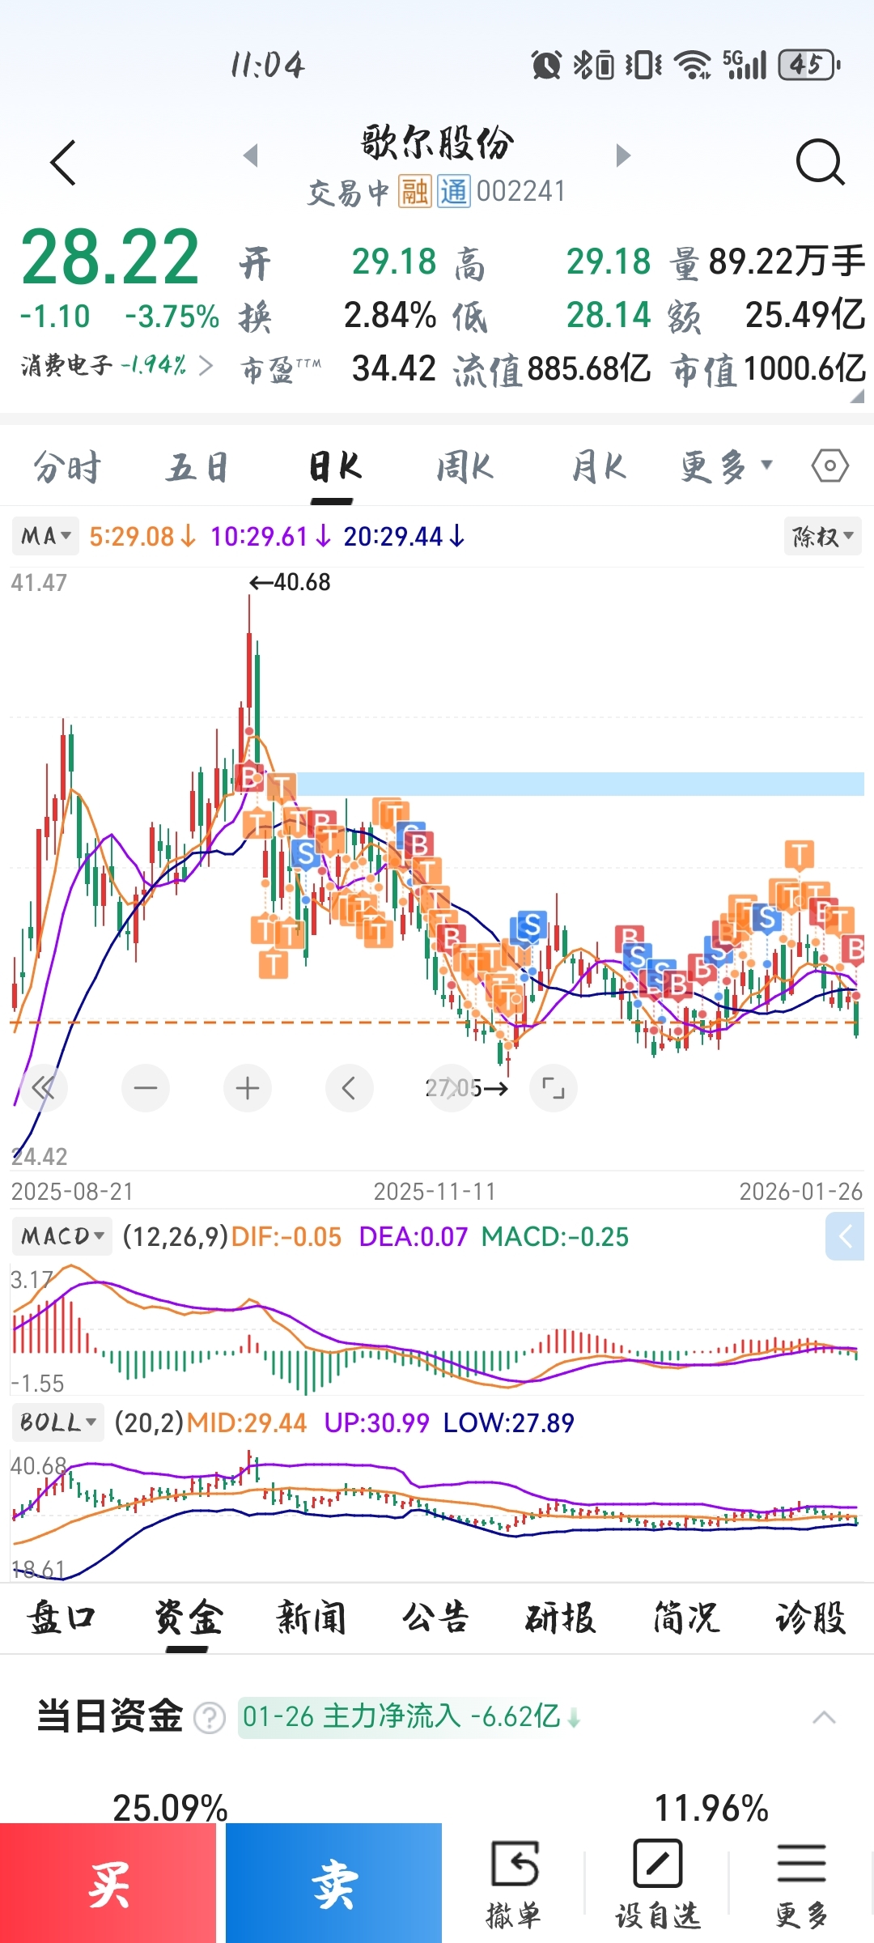Image resolution: width=874 pixels, height=1943 pixels.
Task: Go back using the top-left arrow
Action: (63, 163)
